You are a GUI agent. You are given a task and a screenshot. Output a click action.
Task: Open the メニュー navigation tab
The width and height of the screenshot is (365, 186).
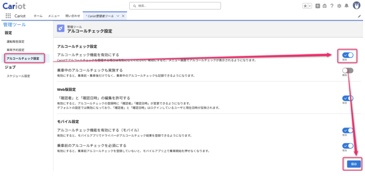click(x=54, y=16)
